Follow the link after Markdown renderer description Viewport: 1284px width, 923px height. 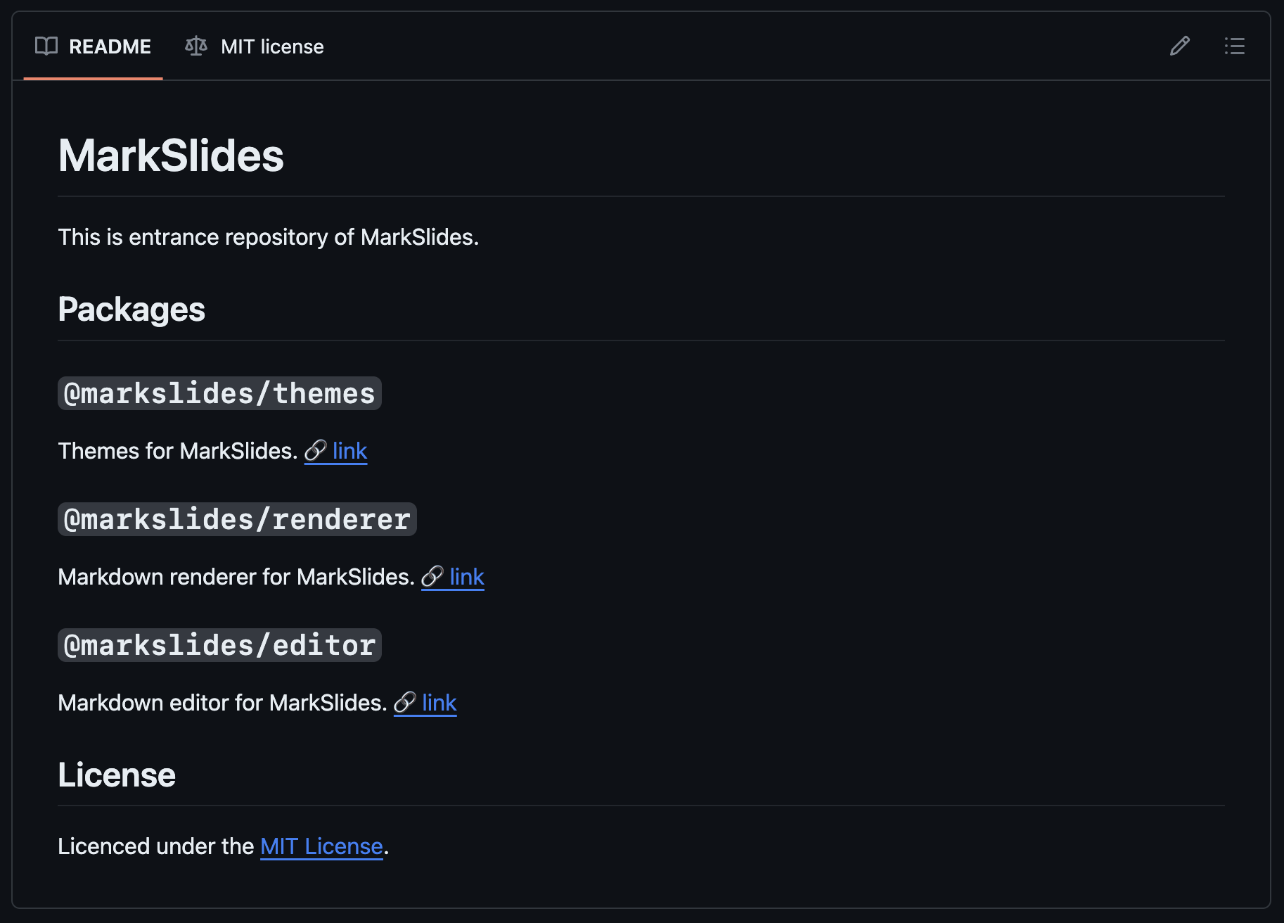[466, 577]
